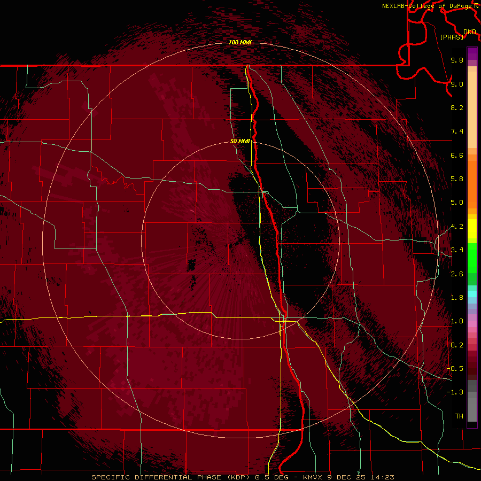
Task: Select the -1.3 scale value
Action: point(455,392)
